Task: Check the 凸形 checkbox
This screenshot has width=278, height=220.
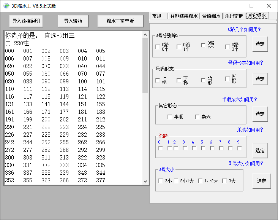Action: point(203,80)
